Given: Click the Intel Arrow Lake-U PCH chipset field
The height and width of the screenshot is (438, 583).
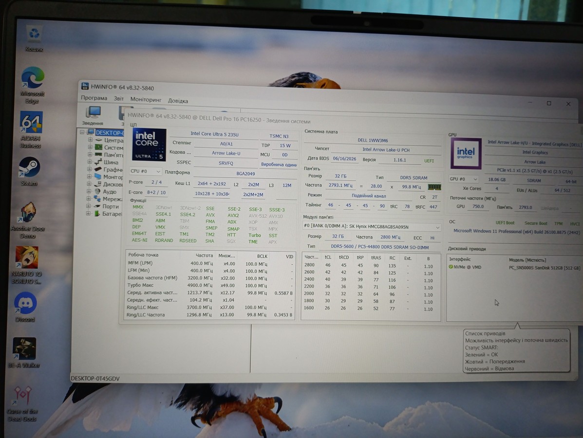Looking at the screenshot, I should point(386,150).
